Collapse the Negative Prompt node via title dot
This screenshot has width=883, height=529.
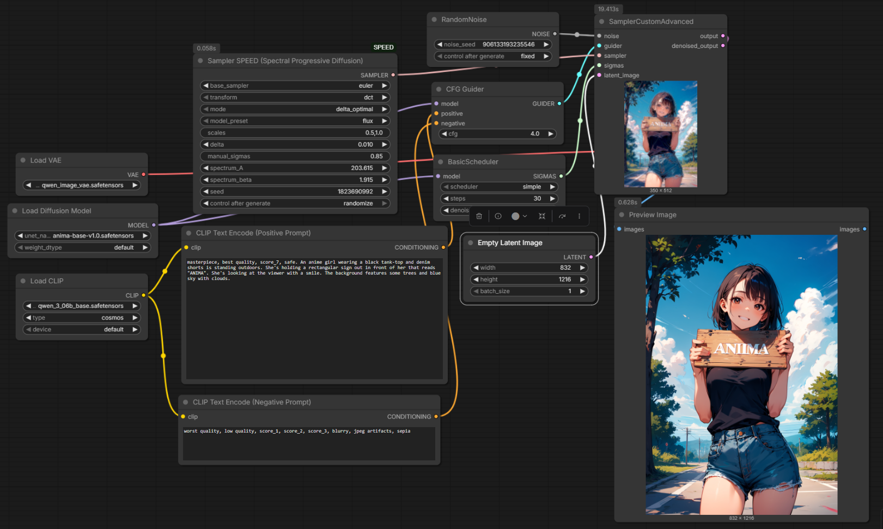click(x=186, y=402)
